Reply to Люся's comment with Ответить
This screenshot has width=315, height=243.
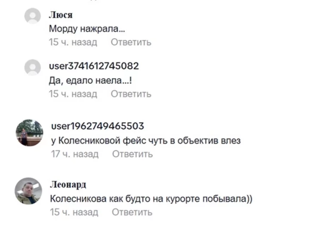click(x=131, y=42)
